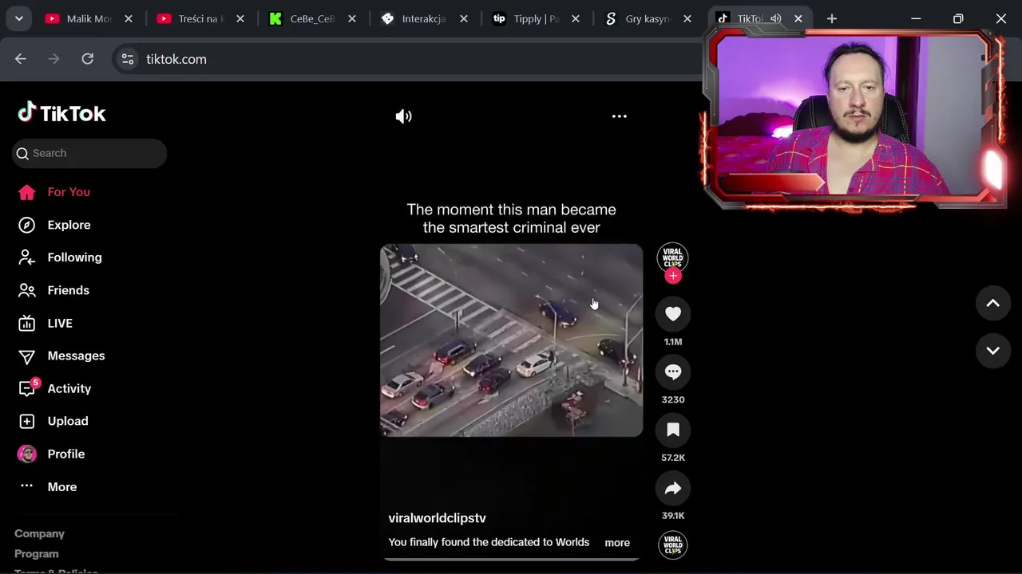Screen dimensions: 1022x574
Task: Go to previous video with up chevron
Action: 993,303
